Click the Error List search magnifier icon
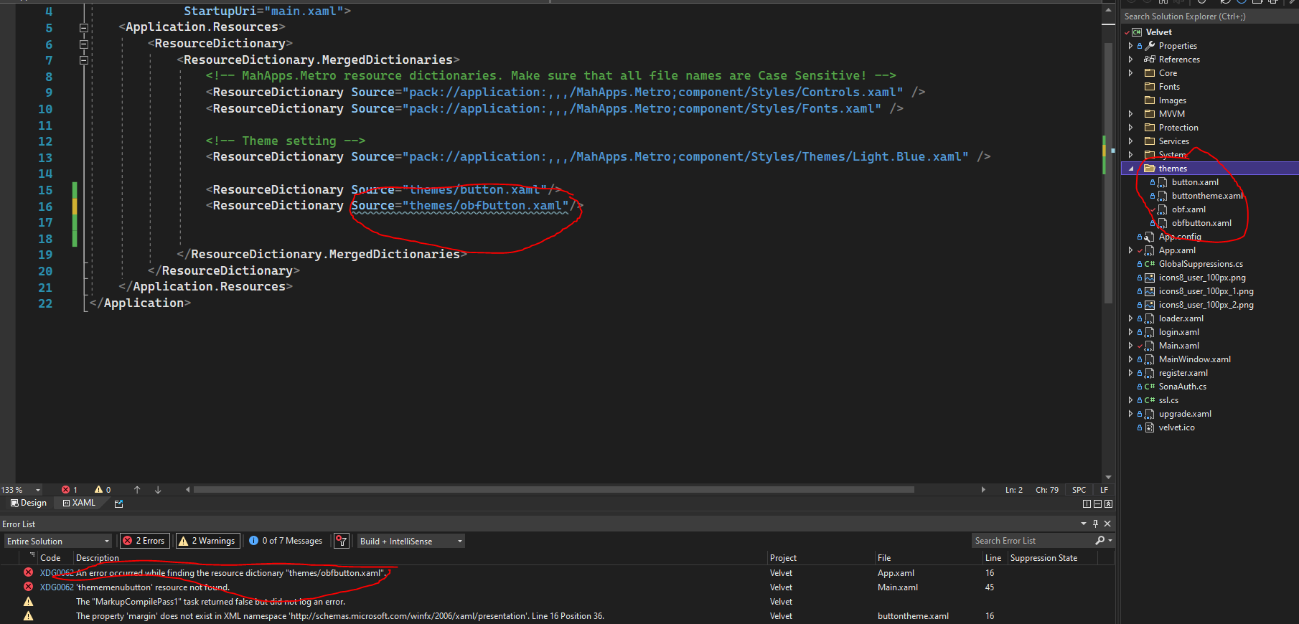The height and width of the screenshot is (624, 1299). point(1100,540)
